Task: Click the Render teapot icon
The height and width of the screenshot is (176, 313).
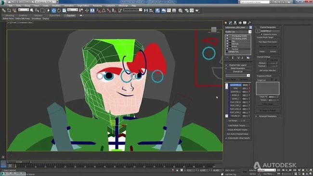Action: (197, 11)
